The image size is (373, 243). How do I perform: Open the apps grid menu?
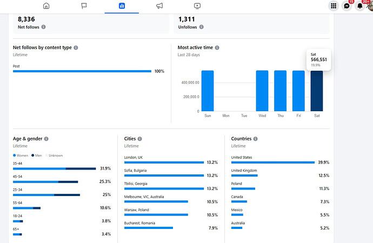click(x=334, y=6)
